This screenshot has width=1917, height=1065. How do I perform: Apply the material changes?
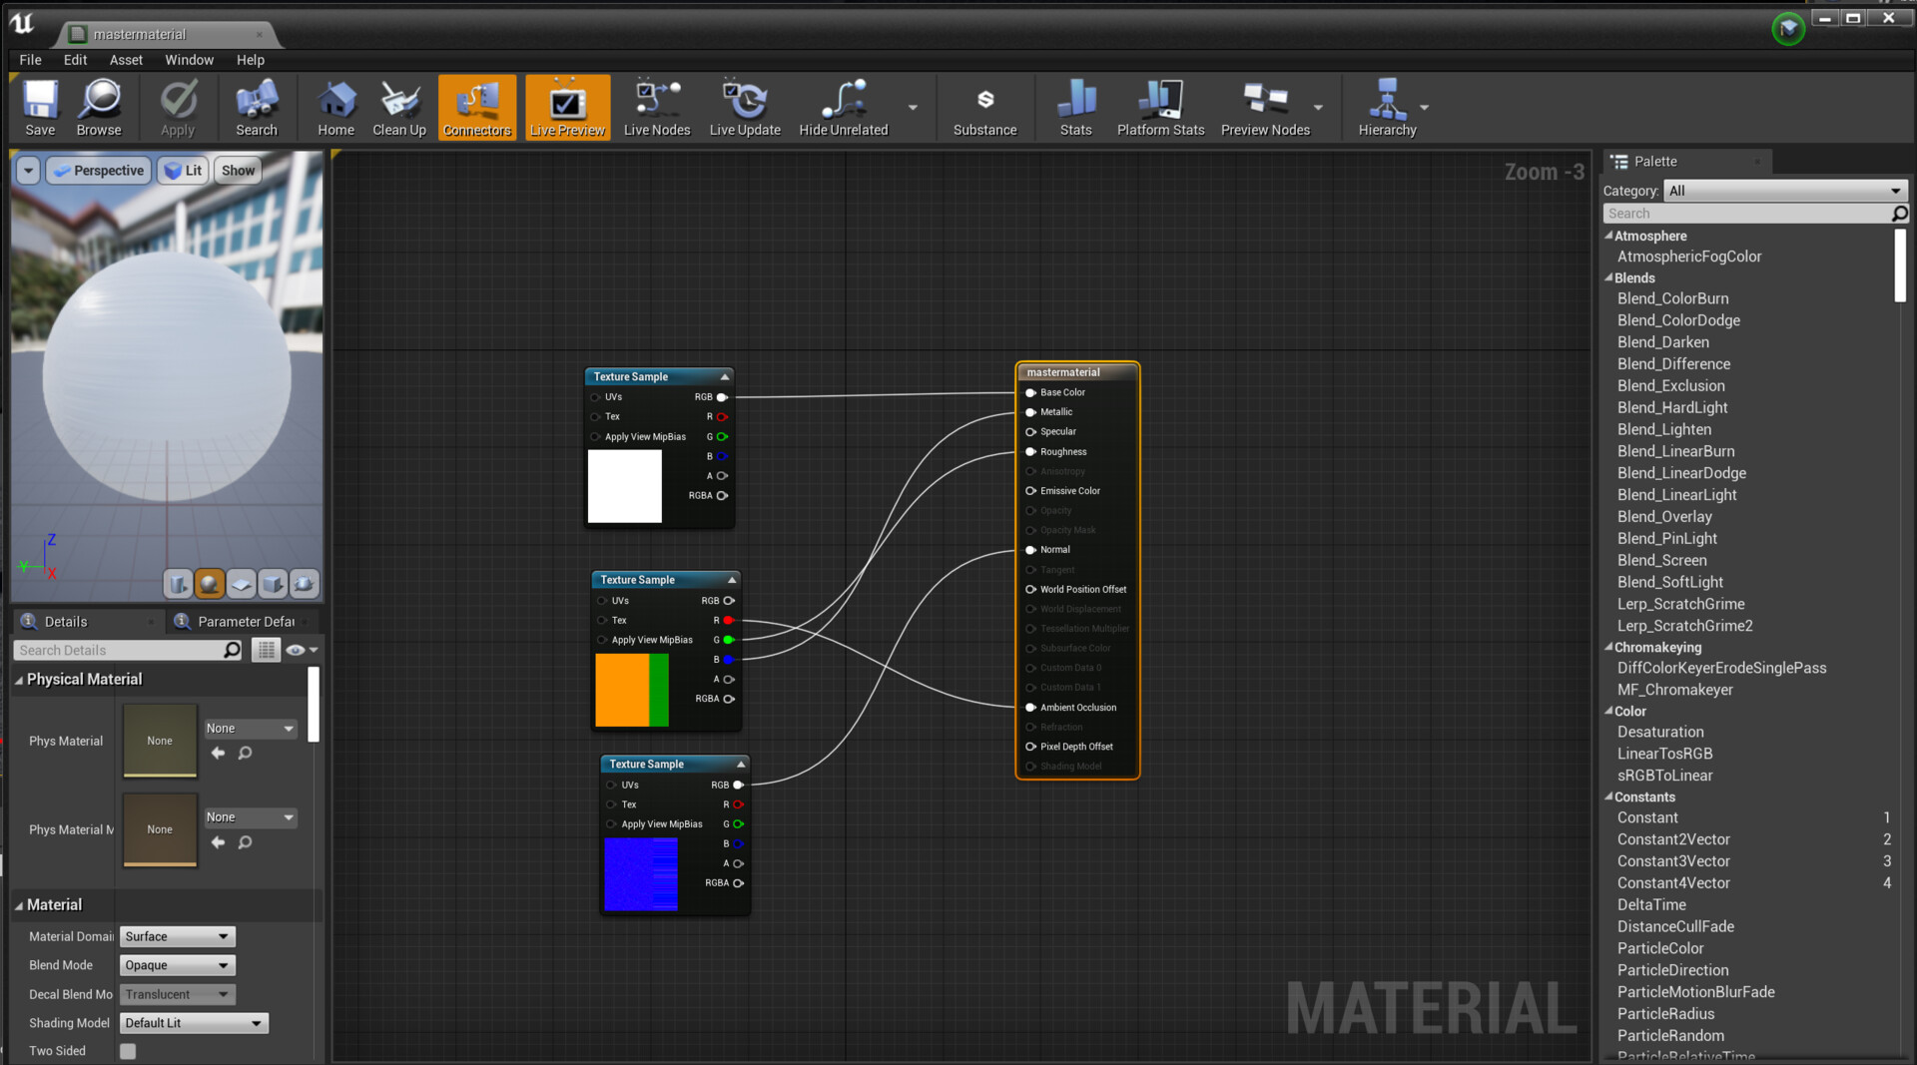(x=177, y=107)
